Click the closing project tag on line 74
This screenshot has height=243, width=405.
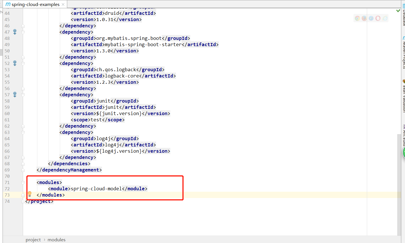(39, 201)
